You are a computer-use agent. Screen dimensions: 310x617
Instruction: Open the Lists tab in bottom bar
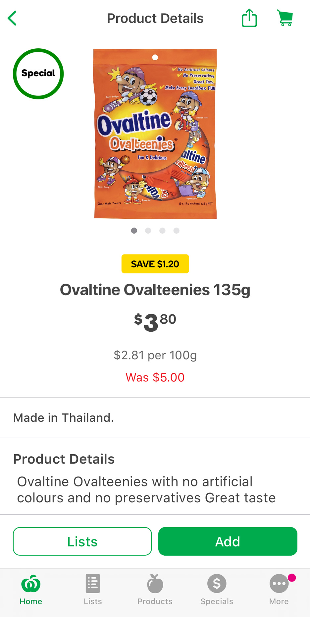[93, 590]
